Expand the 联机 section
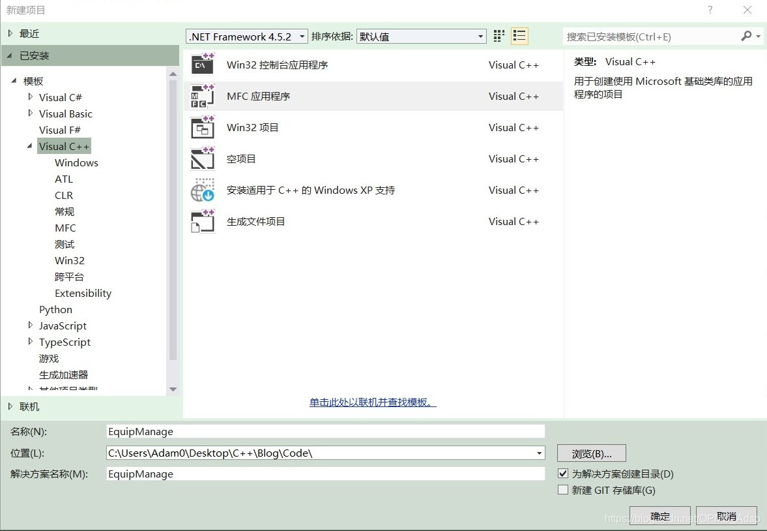767x531 pixels. pos(10,406)
